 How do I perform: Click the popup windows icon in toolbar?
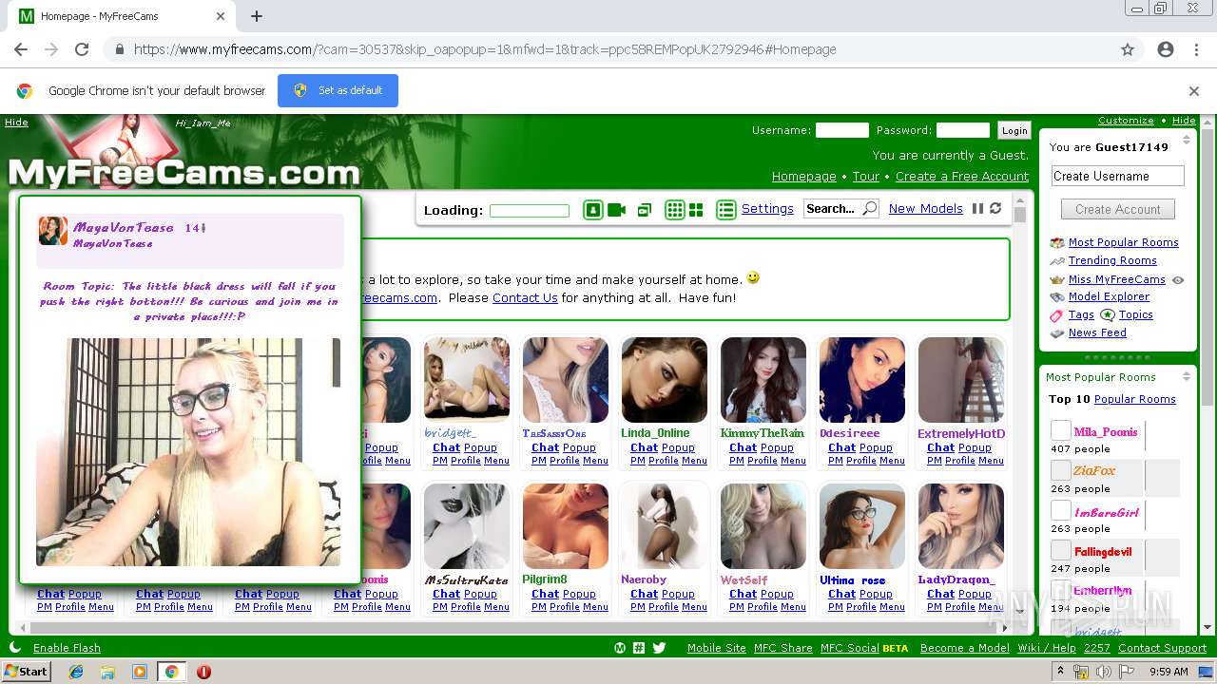click(645, 210)
